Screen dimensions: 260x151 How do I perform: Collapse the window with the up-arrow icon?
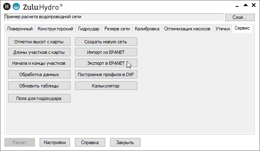pyautogui.click(x=245, y=5)
